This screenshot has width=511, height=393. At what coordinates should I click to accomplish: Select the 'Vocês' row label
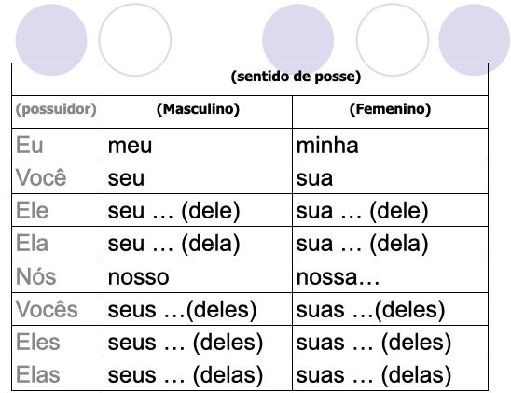(x=47, y=308)
